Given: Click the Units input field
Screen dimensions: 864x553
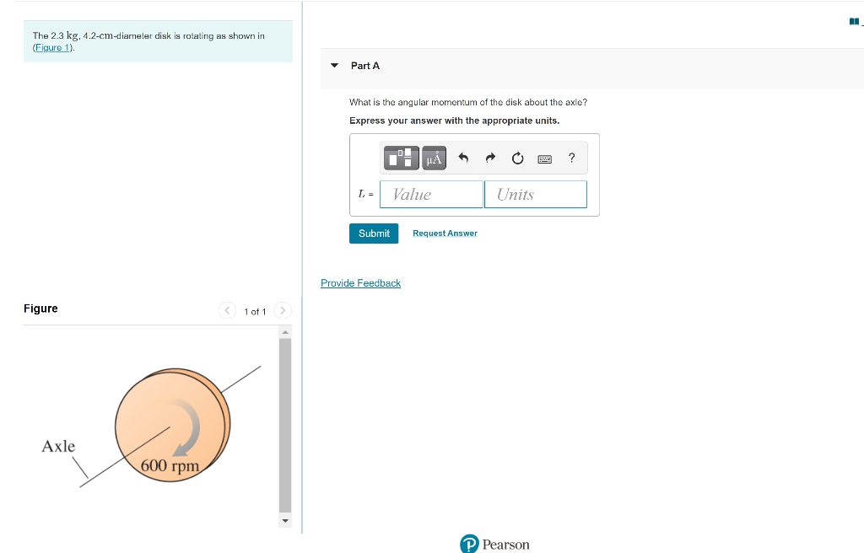Looking at the screenshot, I should coord(536,195).
